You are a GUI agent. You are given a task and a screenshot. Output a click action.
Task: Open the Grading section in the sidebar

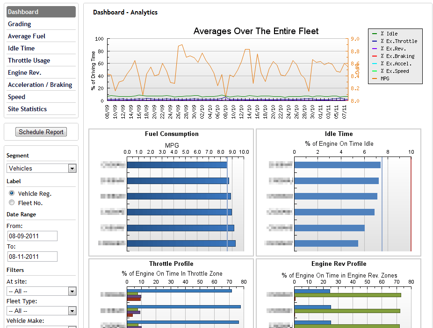[x=19, y=24]
